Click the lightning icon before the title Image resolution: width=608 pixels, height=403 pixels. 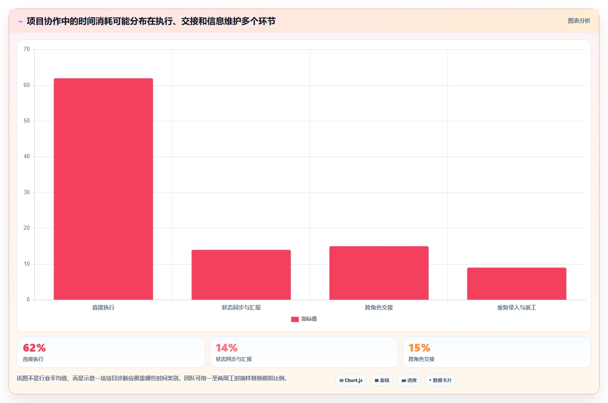(x=20, y=21)
